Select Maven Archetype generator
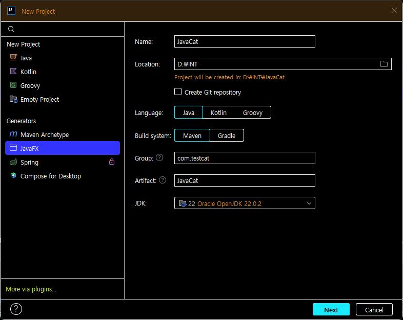Viewport: 403px width, 320px height. 63,134
